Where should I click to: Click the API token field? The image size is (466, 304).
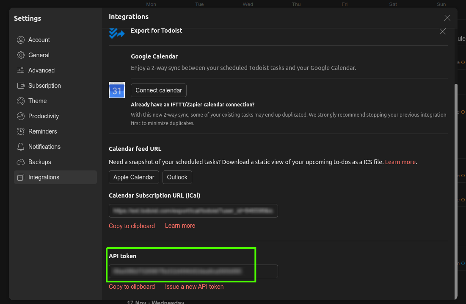pos(193,271)
